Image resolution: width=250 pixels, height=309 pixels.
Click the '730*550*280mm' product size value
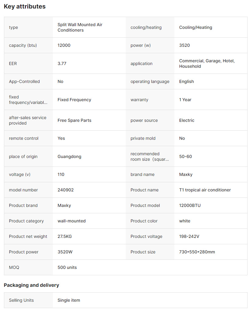[x=197, y=252]
